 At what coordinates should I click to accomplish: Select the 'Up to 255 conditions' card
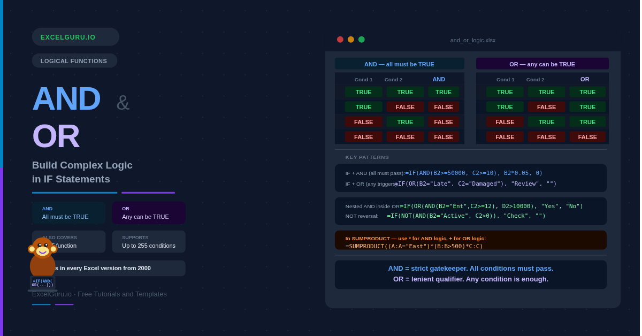point(149,242)
